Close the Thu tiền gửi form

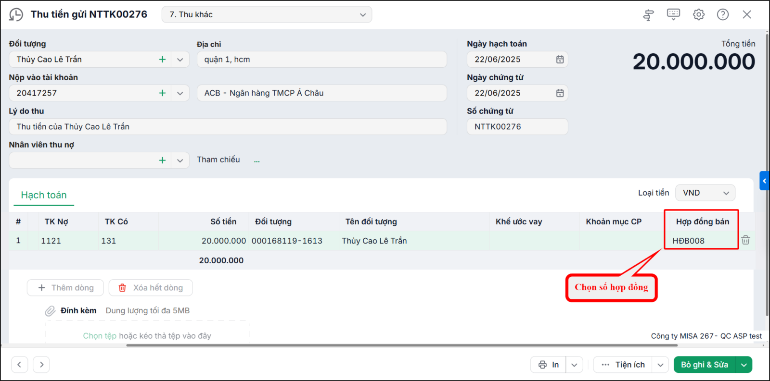click(747, 14)
